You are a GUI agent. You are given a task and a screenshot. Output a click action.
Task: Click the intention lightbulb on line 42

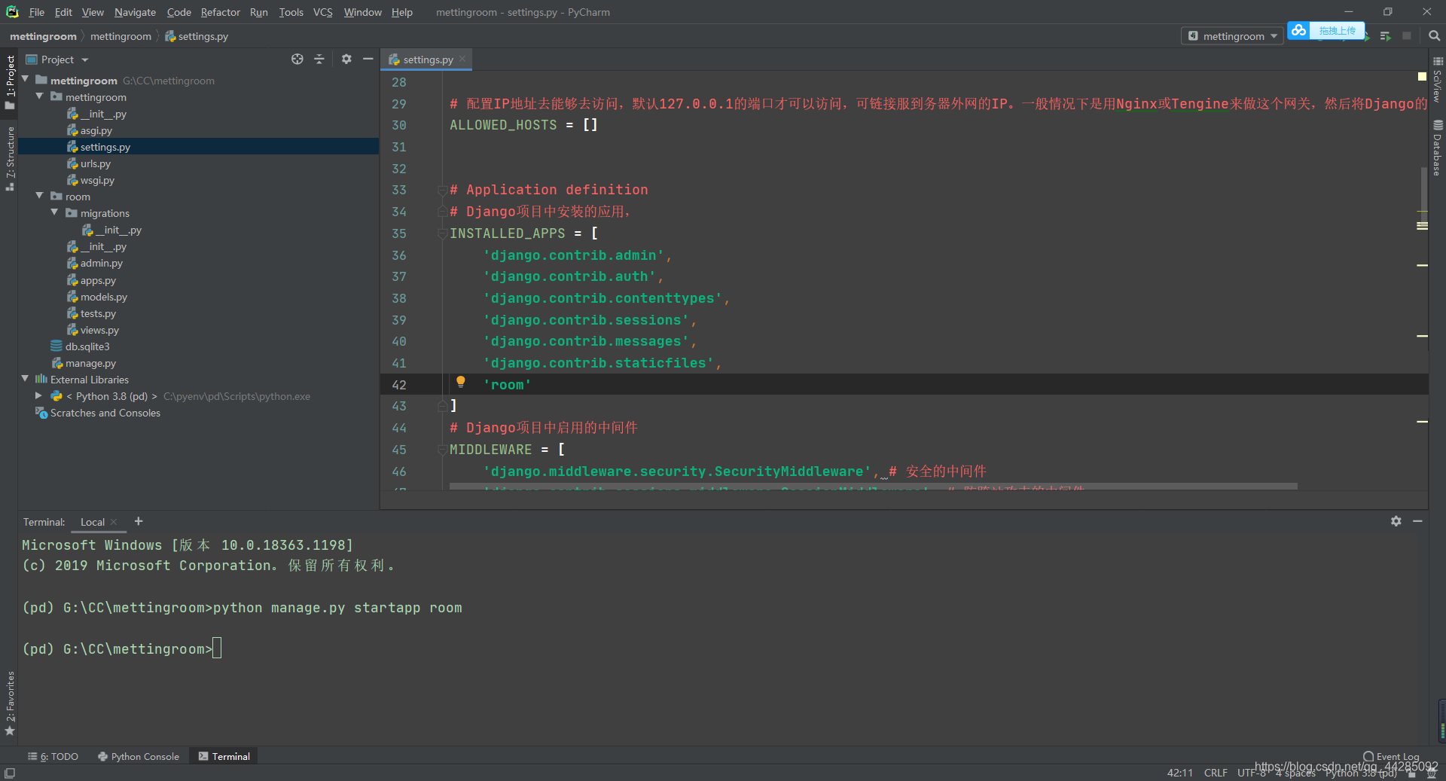(x=461, y=382)
